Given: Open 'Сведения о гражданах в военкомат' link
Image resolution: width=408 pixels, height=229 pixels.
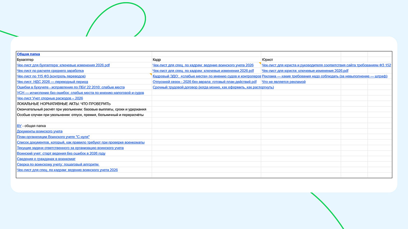Looking at the screenshot, I should click(x=46, y=159).
